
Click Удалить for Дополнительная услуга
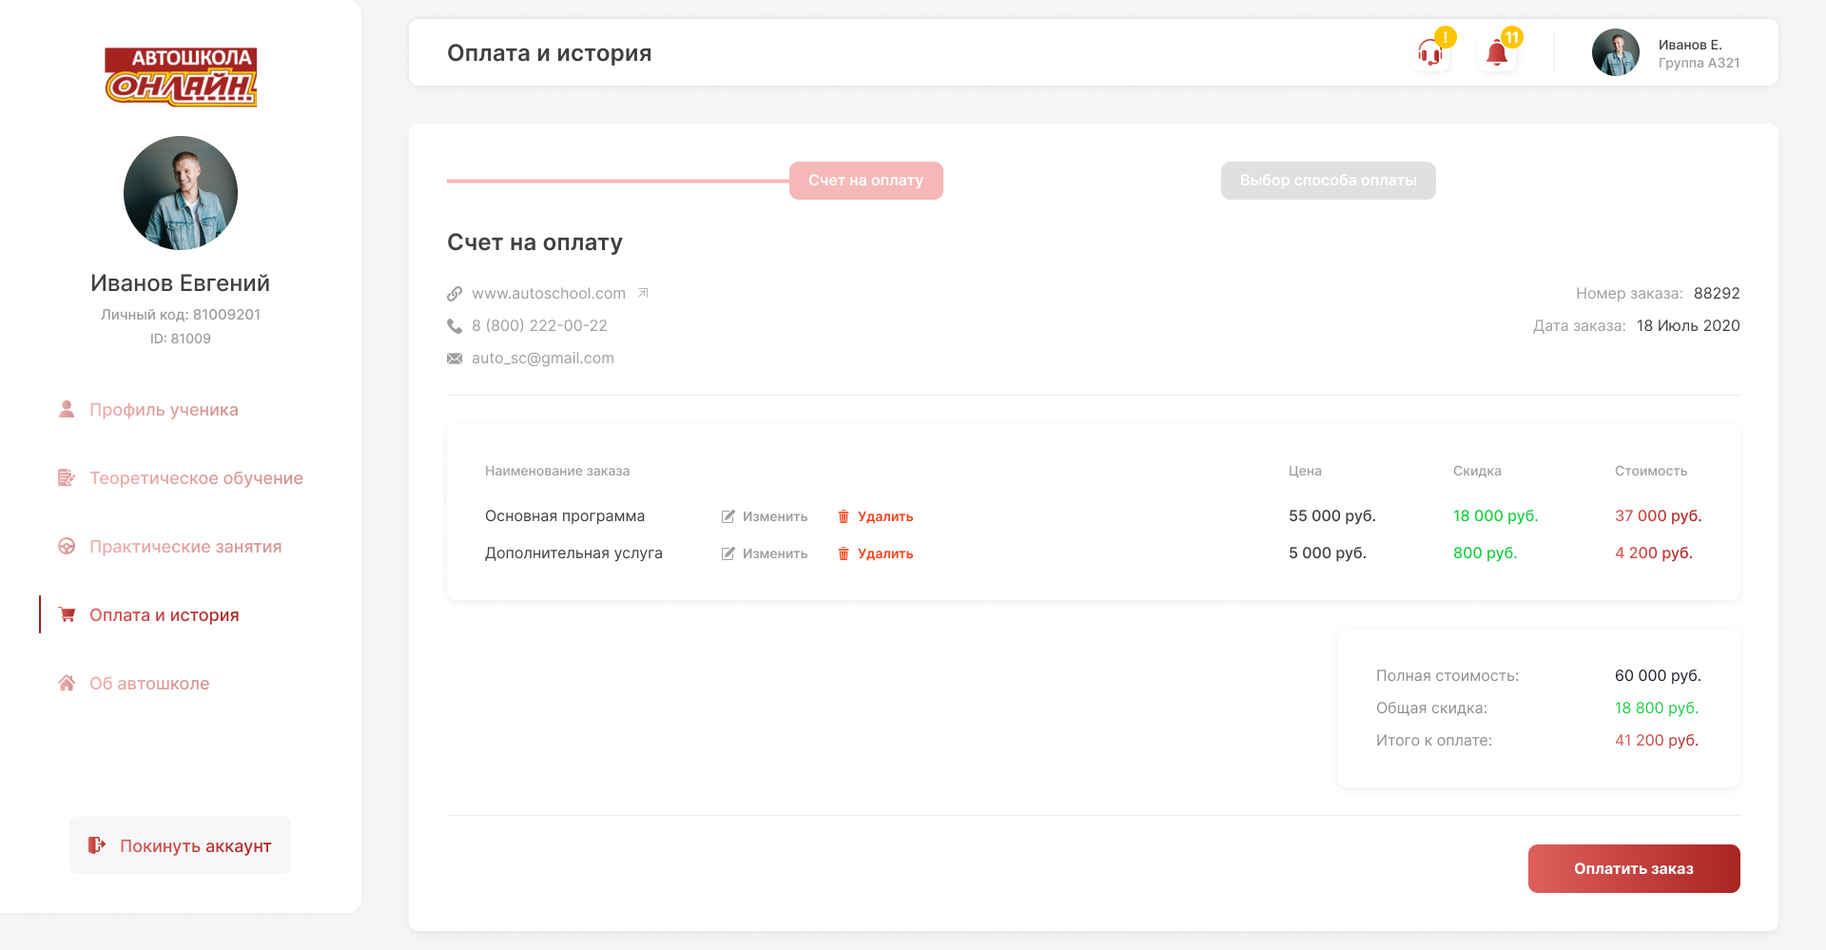tap(884, 553)
